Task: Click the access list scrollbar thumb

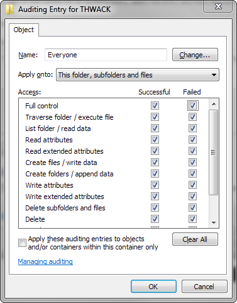Action: click(214, 152)
